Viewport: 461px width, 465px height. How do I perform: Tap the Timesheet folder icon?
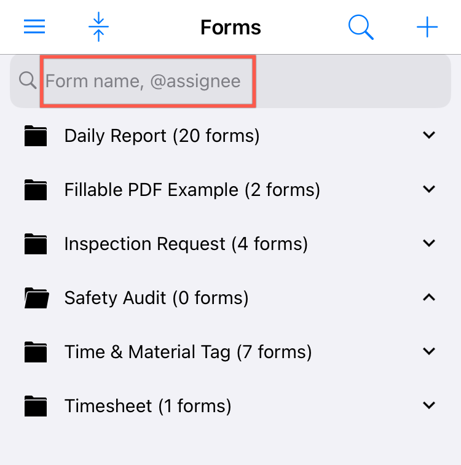point(36,406)
